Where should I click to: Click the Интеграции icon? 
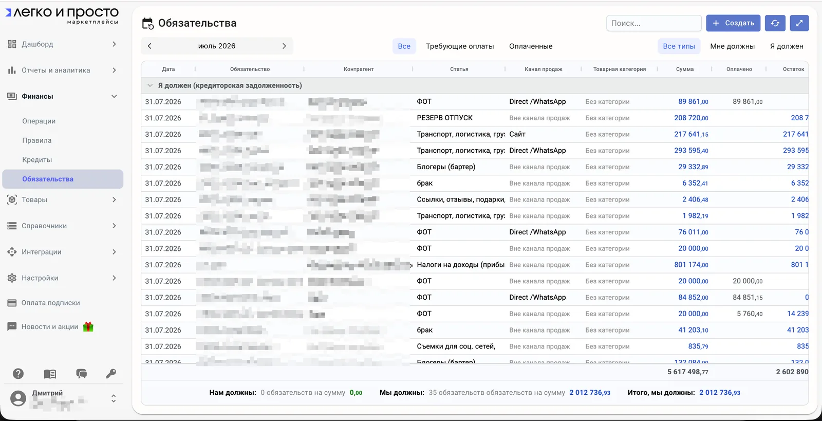pyautogui.click(x=12, y=252)
